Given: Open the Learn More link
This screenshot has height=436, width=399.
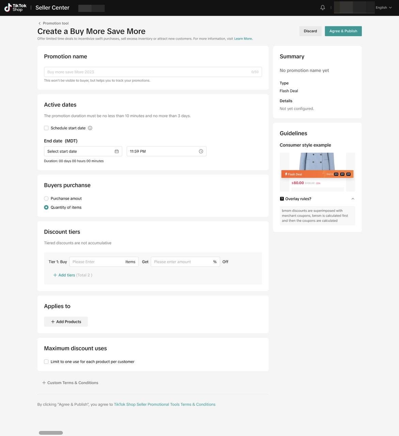Looking at the screenshot, I should click(x=243, y=39).
